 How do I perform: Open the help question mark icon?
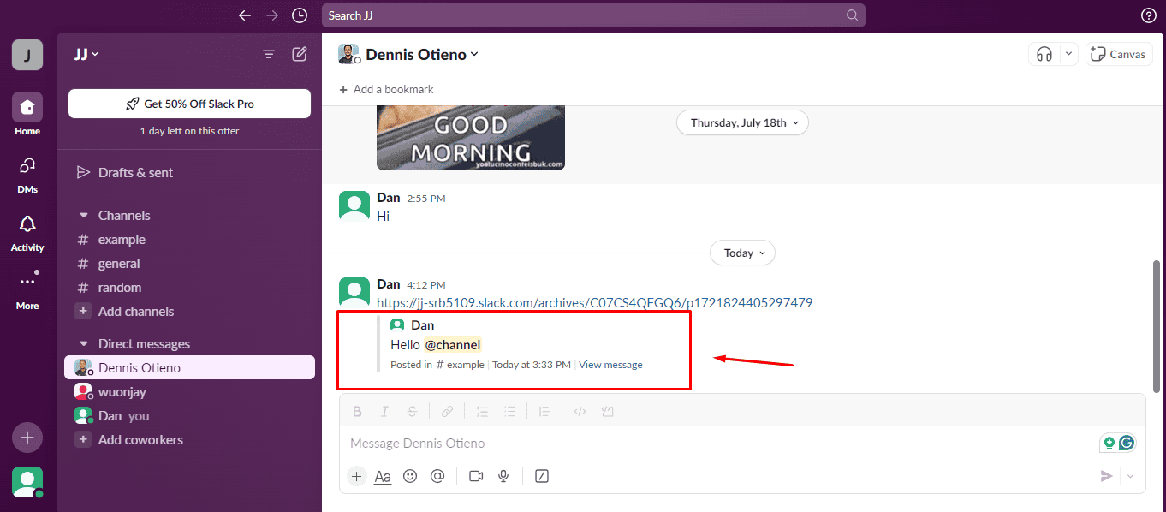click(1149, 15)
